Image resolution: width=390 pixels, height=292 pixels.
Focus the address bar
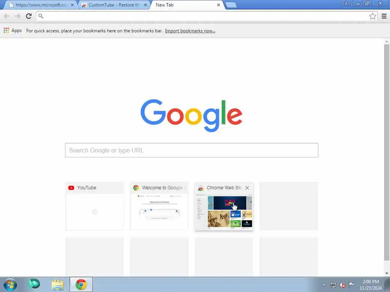tap(206, 16)
